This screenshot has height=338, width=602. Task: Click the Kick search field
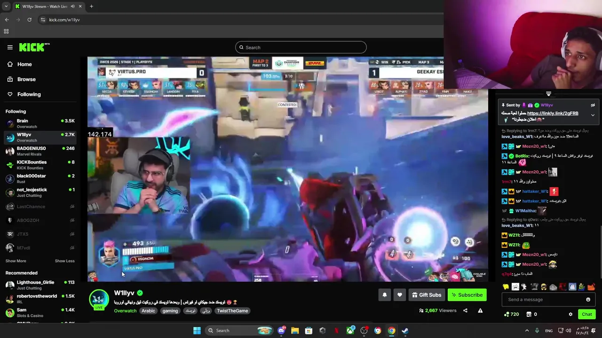(x=301, y=47)
